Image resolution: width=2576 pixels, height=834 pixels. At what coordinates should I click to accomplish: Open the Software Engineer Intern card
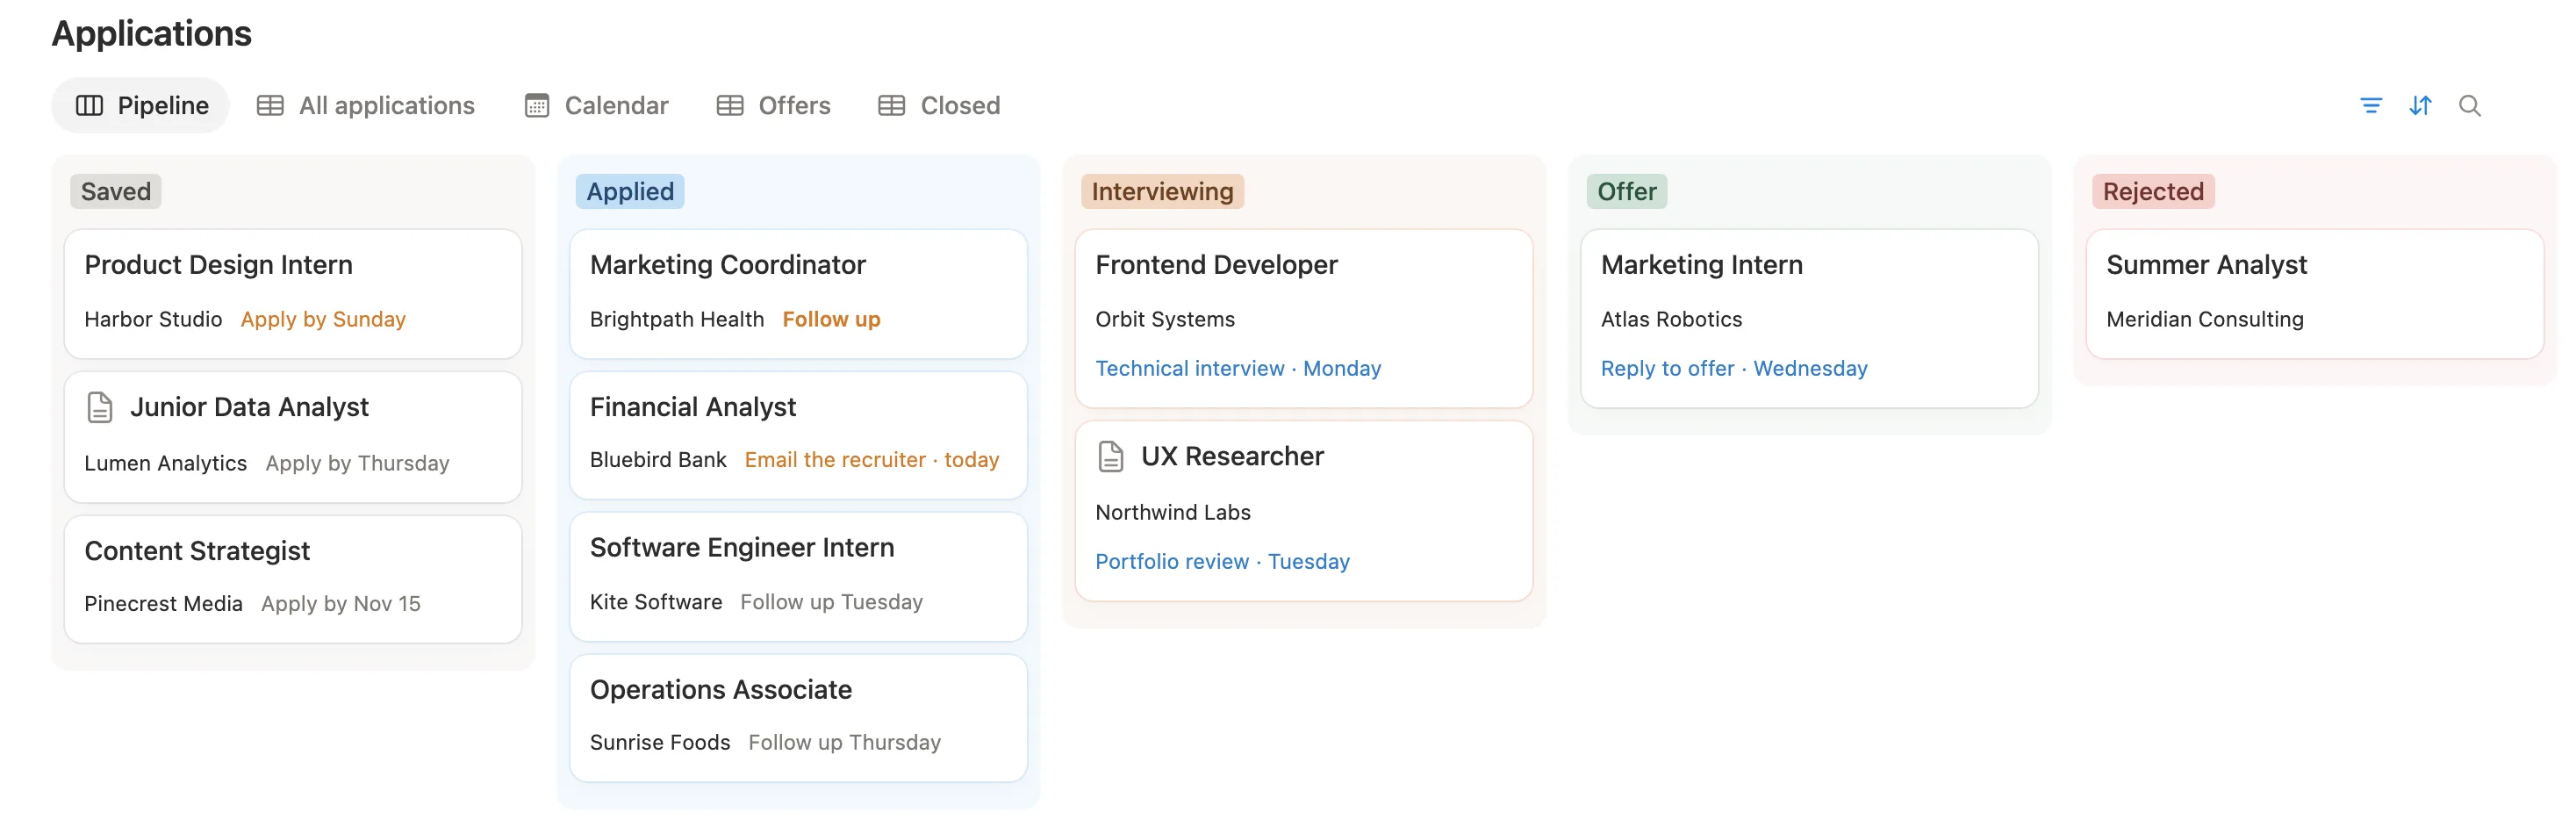pyautogui.click(x=798, y=576)
